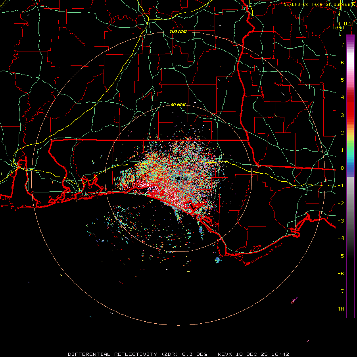Screen dimensions: 357x357
Task: Click the scale value "-1"
Action: point(341,186)
